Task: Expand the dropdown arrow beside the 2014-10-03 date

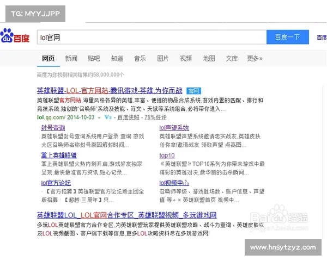Action: pyautogui.click(x=99, y=118)
